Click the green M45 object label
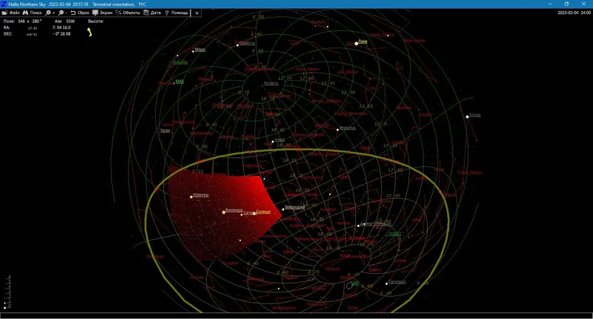 179,82
